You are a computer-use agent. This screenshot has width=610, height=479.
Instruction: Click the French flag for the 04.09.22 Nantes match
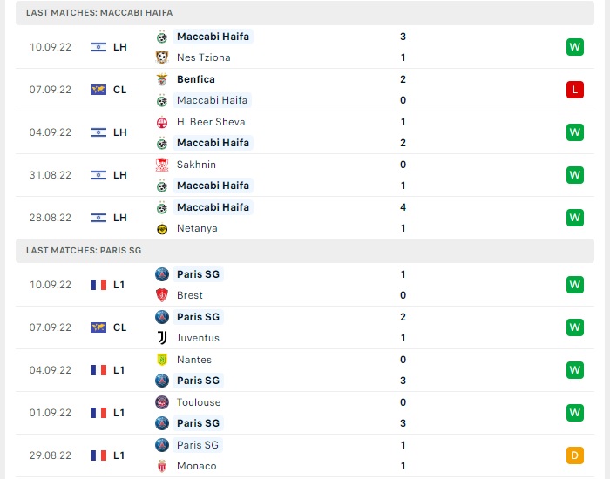(x=98, y=370)
